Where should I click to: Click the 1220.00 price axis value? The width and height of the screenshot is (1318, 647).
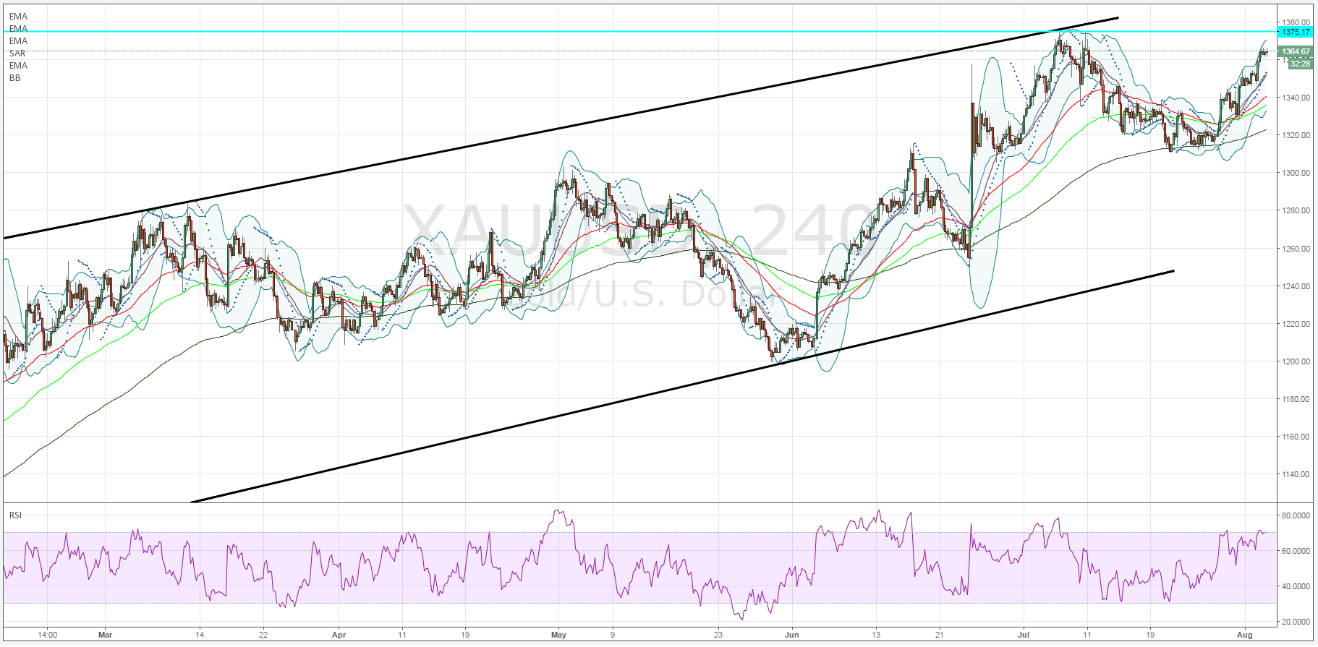coord(1296,324)
